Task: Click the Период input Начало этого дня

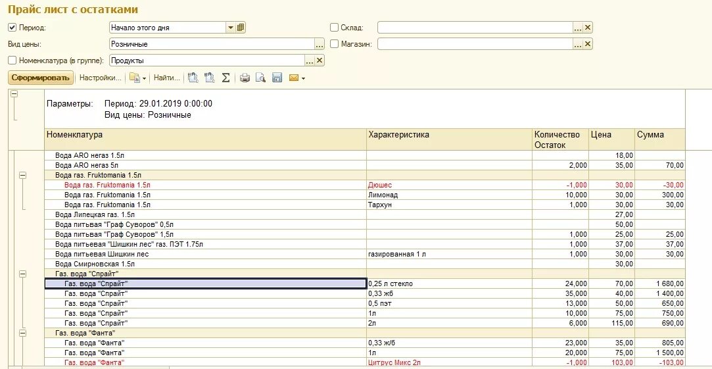Action: click(168, 27)
